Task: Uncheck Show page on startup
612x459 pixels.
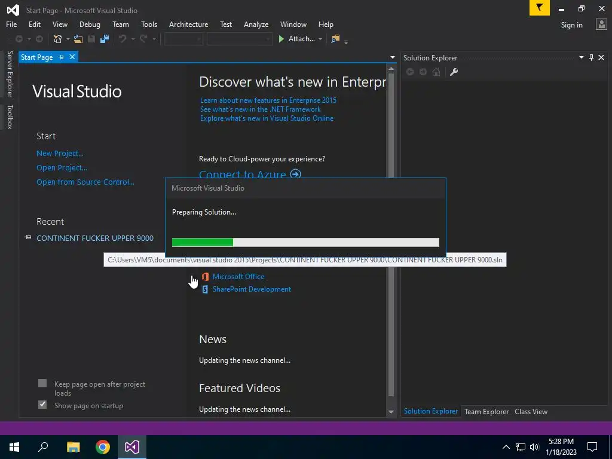Action: coord(42,405)
